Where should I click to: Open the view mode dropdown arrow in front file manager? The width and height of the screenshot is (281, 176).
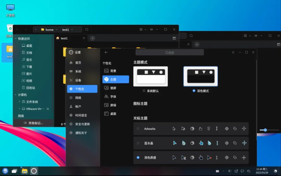point(145,30)
